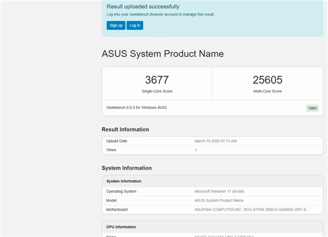Click the Single-Core Score label
328x237 pixels.
tap(157, 91)
